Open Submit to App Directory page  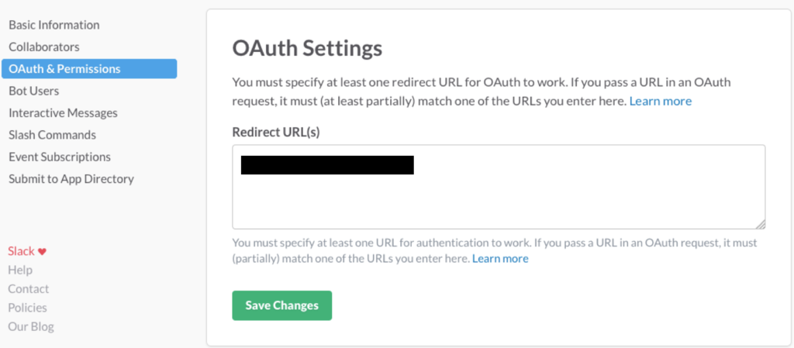71,178
